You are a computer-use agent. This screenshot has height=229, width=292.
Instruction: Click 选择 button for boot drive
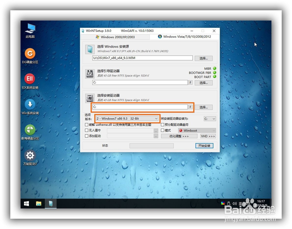point(204,83)
